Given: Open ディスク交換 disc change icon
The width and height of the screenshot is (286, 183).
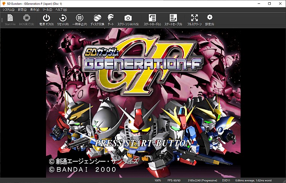Looking at the screenshot, I should click(97, 20).
